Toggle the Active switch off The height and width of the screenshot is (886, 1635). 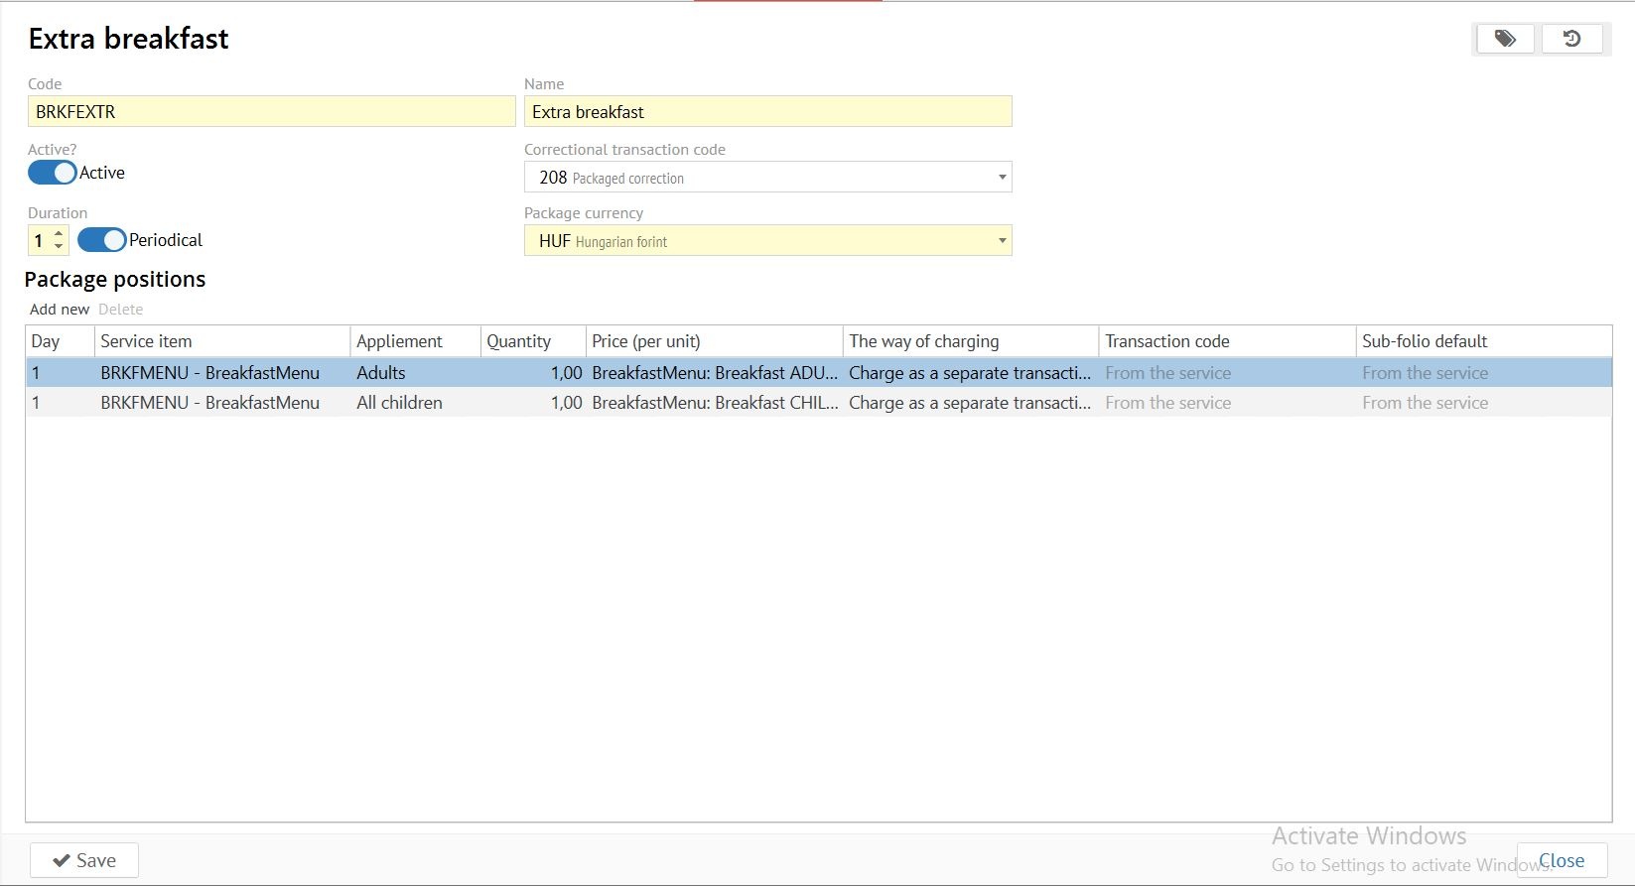(x=53, y=173)
